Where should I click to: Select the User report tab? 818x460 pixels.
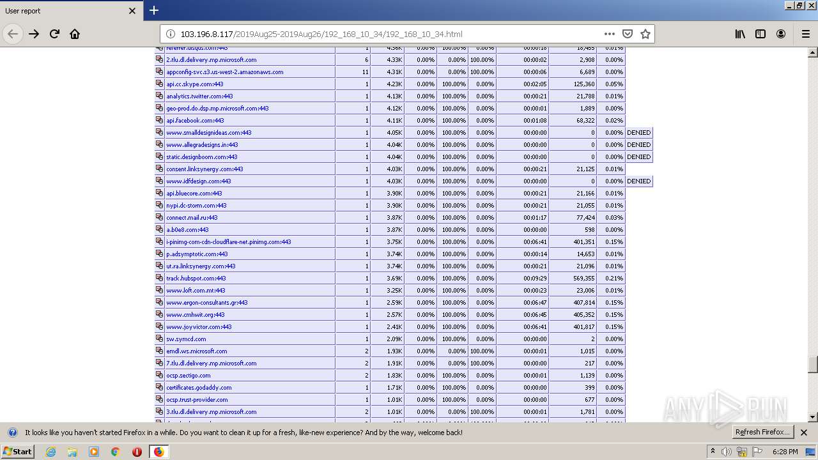(71, 11)
